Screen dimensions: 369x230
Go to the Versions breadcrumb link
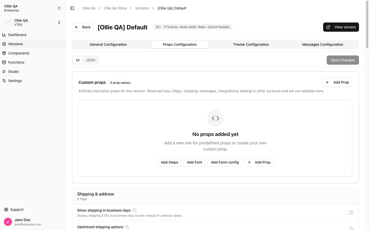click(142, 8)
